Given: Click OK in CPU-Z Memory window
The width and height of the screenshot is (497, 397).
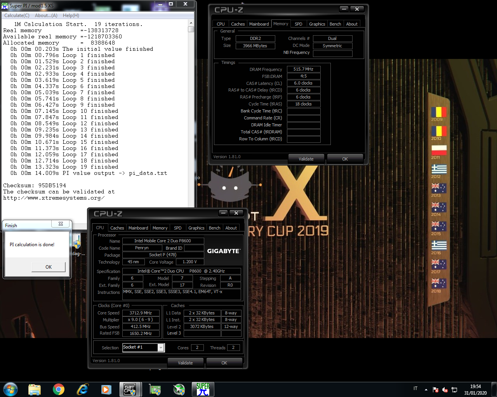Looking at the screenshot, I should click(x=345, y=159).
